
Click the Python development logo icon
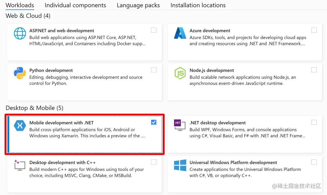point(20,73)
